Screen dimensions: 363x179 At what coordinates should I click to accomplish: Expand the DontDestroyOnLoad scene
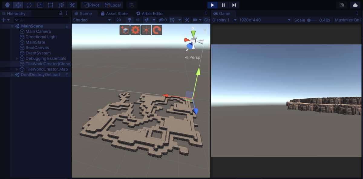tap(12, 75)
